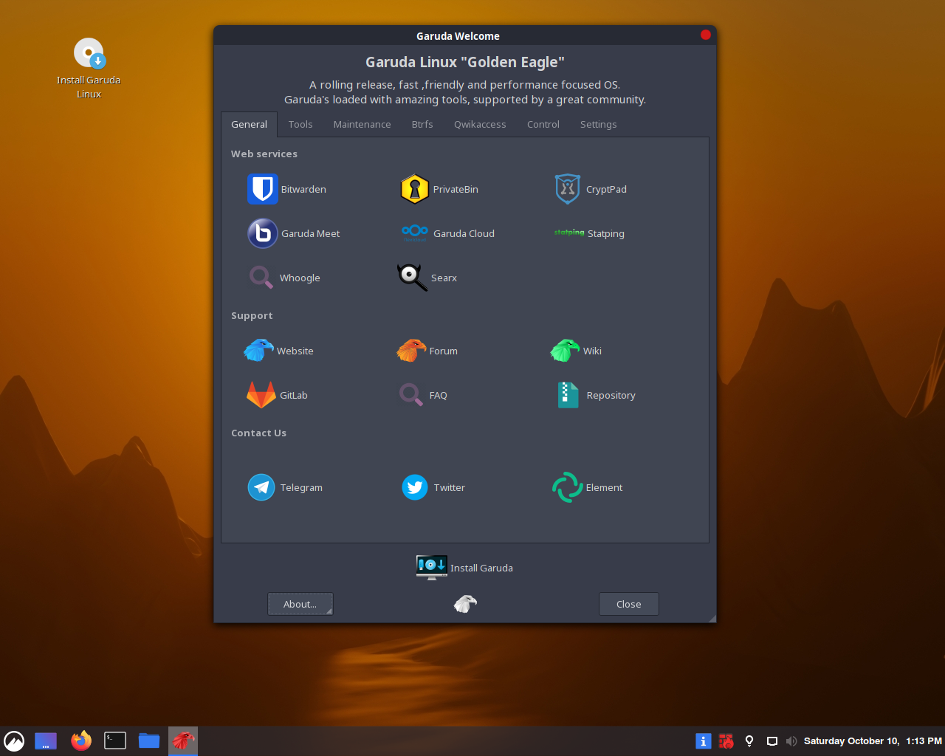Click the white eagle logo at the window bottom
The width and height of the screenshot is (945, 756).
(465, 604)
